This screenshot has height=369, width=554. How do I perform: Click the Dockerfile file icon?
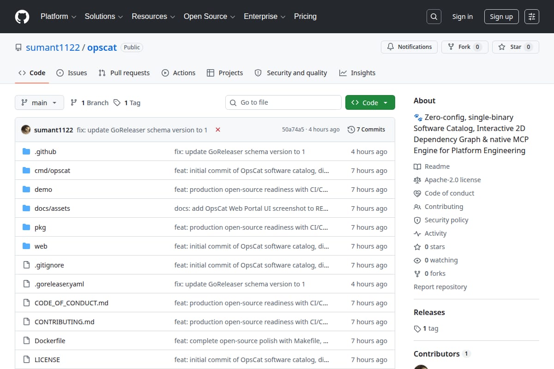click(x=26, y=341)
